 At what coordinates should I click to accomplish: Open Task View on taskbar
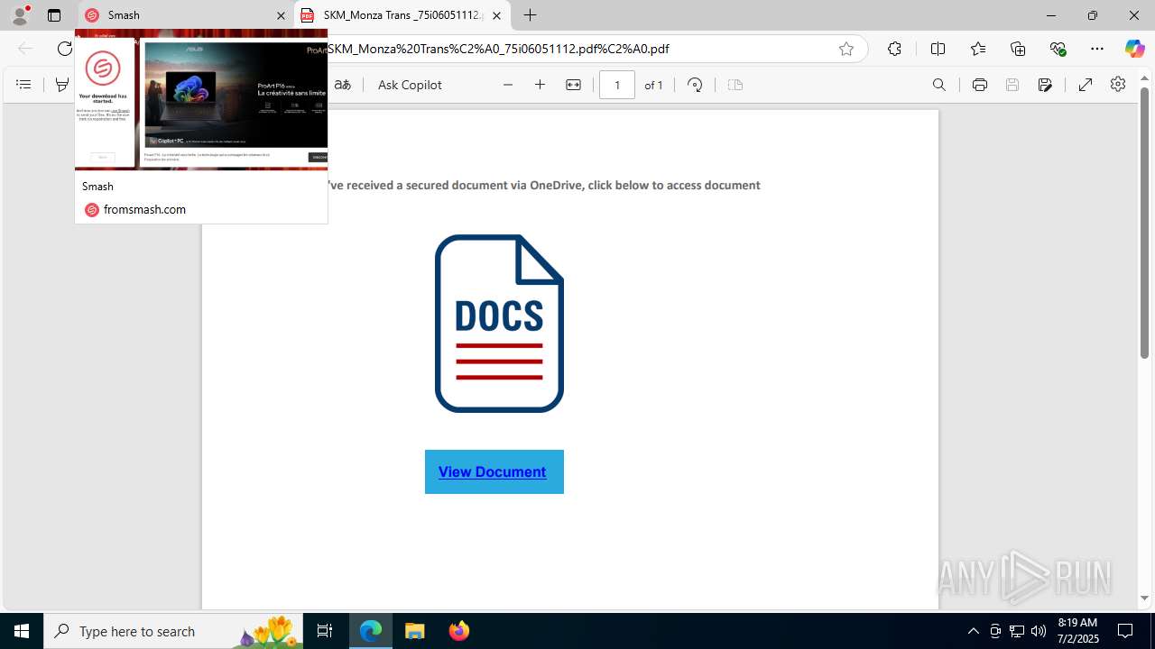click(x=325, y=631)
